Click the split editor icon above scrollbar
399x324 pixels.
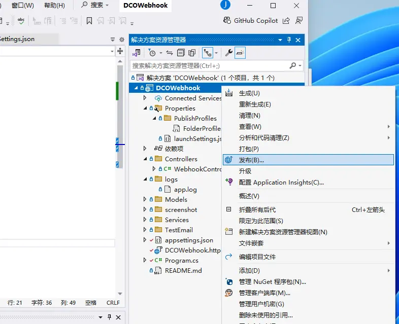click(120, 51)
